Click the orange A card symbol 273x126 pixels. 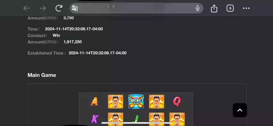tap(94, 102)
